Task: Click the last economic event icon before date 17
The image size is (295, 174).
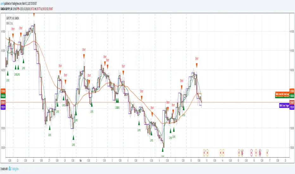Action: click(x=267, y=153)
